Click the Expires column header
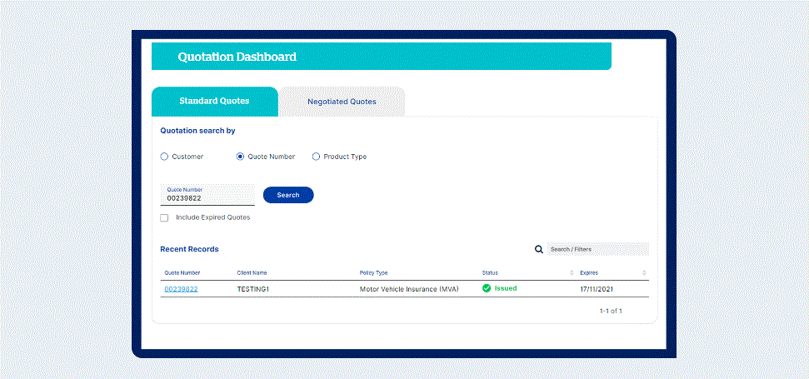The image size is (809, 379). [x=589, y=272]
